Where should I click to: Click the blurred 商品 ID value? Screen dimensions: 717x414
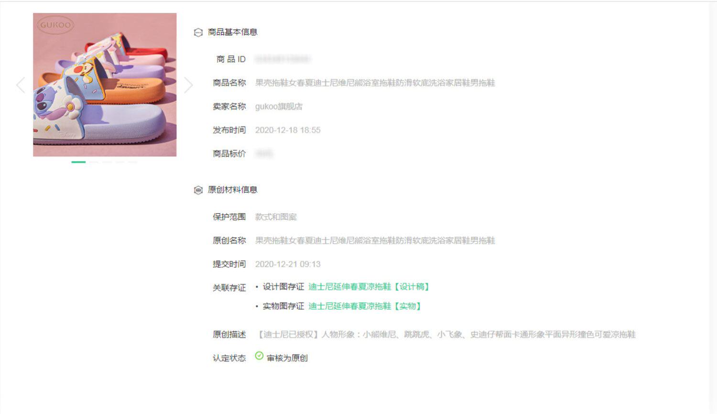point(282,59)
